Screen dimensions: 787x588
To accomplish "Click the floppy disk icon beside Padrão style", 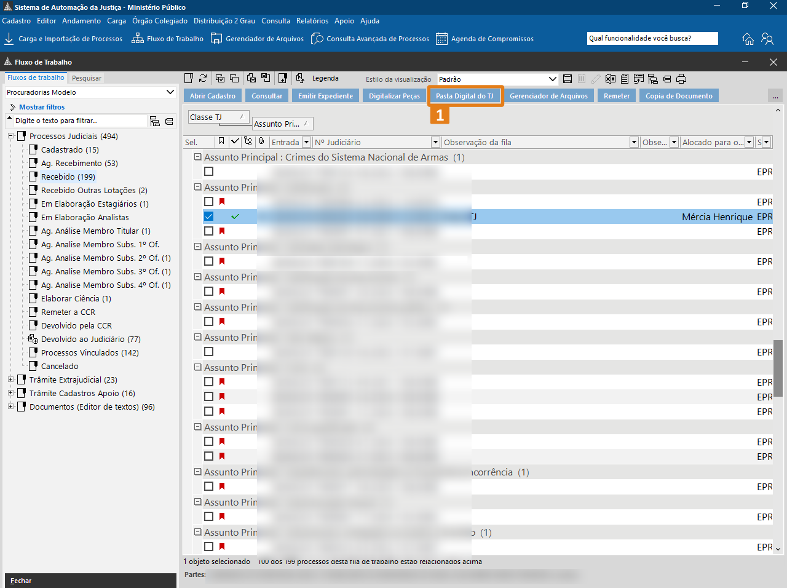I will pos(568,79).
